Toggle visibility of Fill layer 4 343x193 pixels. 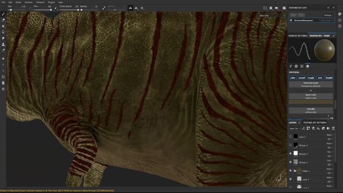coord(290,154)
